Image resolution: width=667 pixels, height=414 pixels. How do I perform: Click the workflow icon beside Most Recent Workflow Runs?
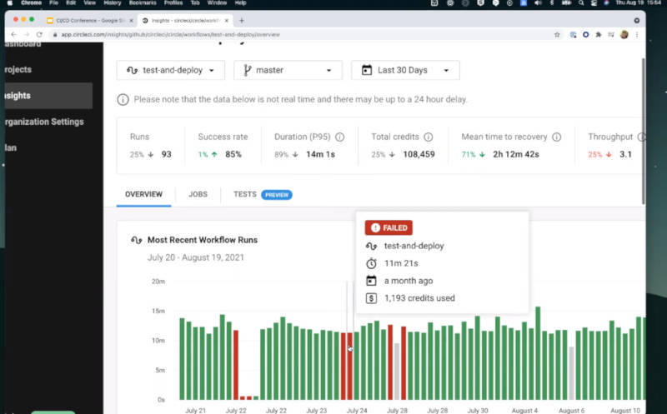[137, 240]
